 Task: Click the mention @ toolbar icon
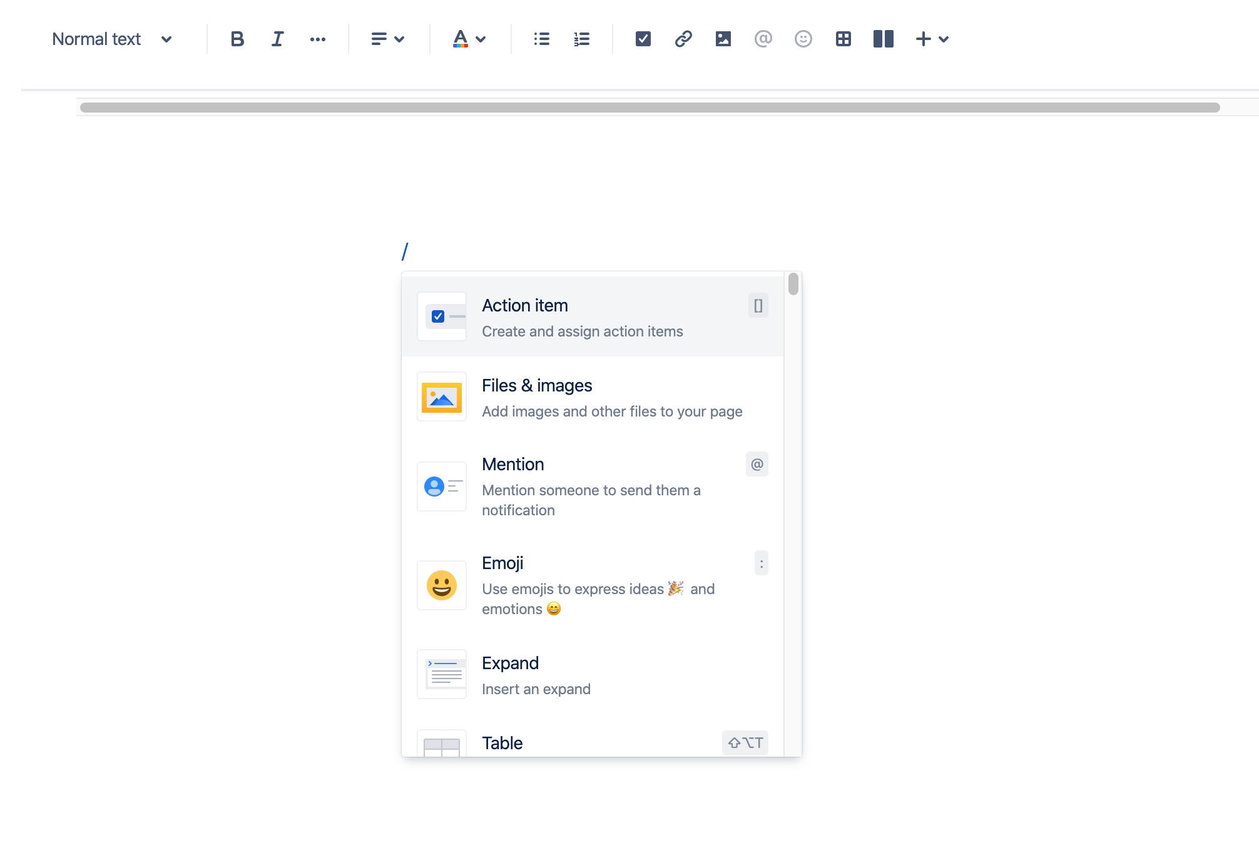[x=763, y=39]
